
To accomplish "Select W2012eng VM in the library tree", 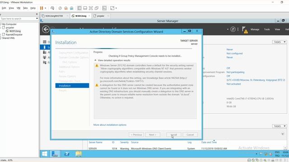I will 15,31.
